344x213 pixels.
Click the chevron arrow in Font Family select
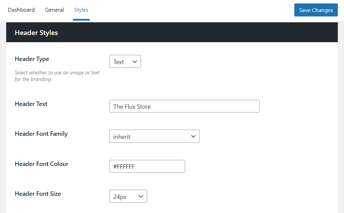pyautogui.click(x=193, y=137)
